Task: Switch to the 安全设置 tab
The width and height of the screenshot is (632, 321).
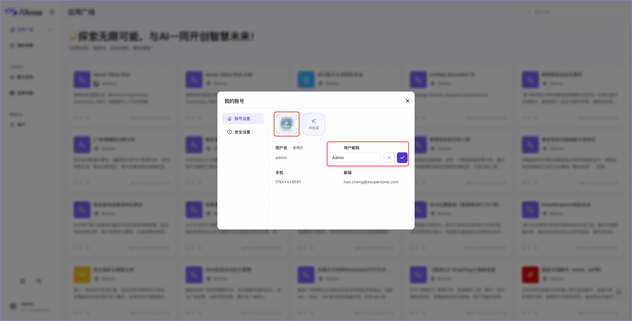Action: (242, 132)
